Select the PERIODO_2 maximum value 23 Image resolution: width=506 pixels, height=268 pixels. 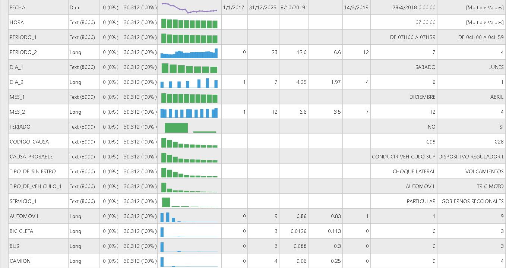point(274,52)
